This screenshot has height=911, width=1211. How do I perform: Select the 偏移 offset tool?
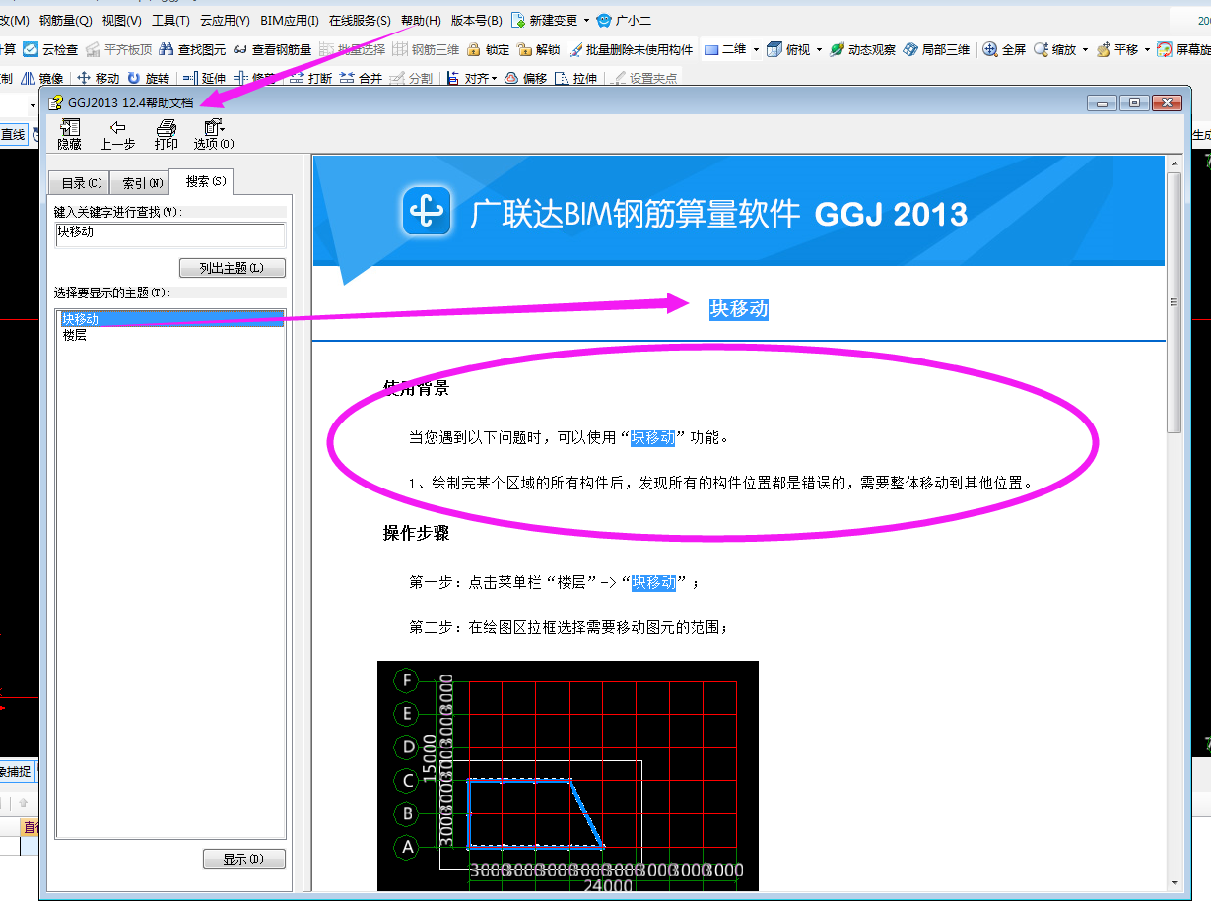point(525,78)
